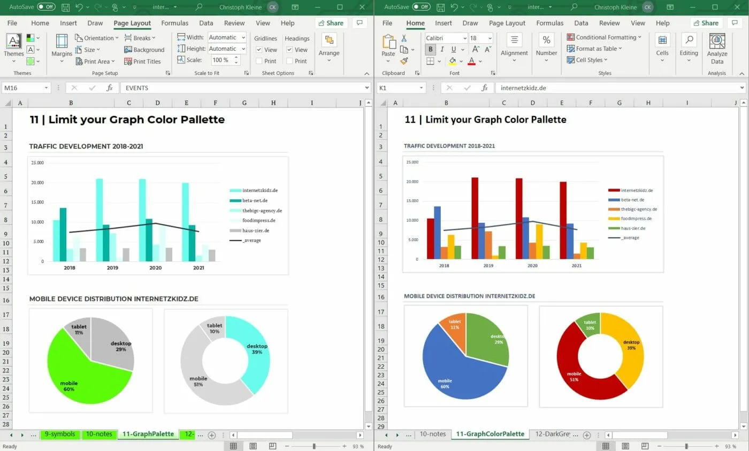Open Print Titles settings
The width and height of the screenshot is (749, 451).
tap(143, 61)
